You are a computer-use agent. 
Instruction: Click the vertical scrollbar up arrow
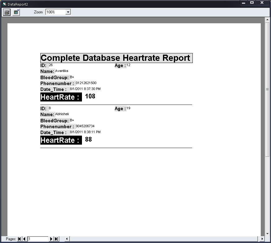[267, 20]
